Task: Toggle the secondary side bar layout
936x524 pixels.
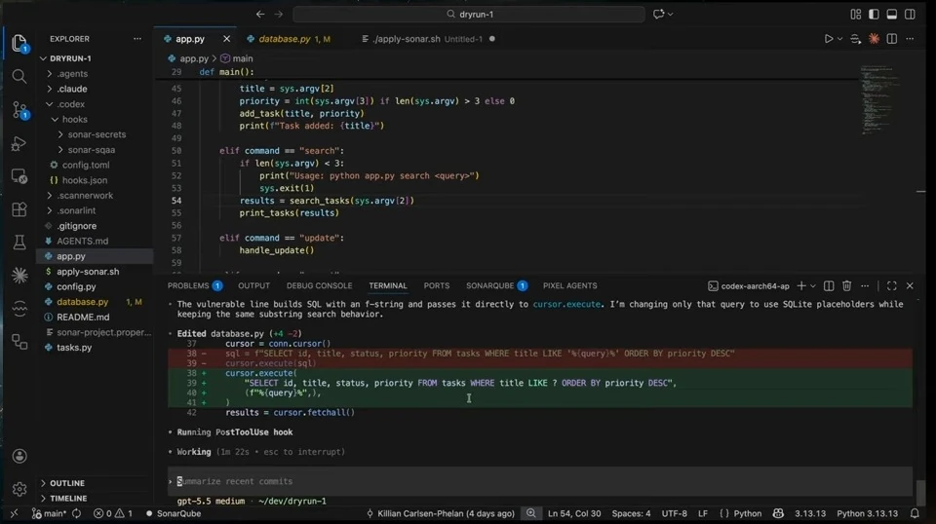Action: (x=910, y=14)
